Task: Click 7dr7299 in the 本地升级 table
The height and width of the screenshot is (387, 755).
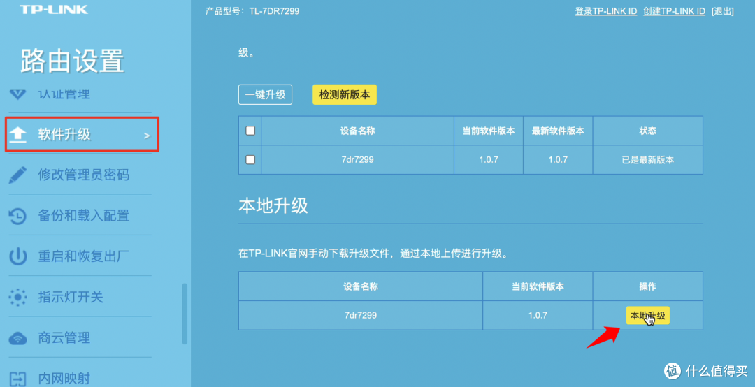Action: point(361,315)
